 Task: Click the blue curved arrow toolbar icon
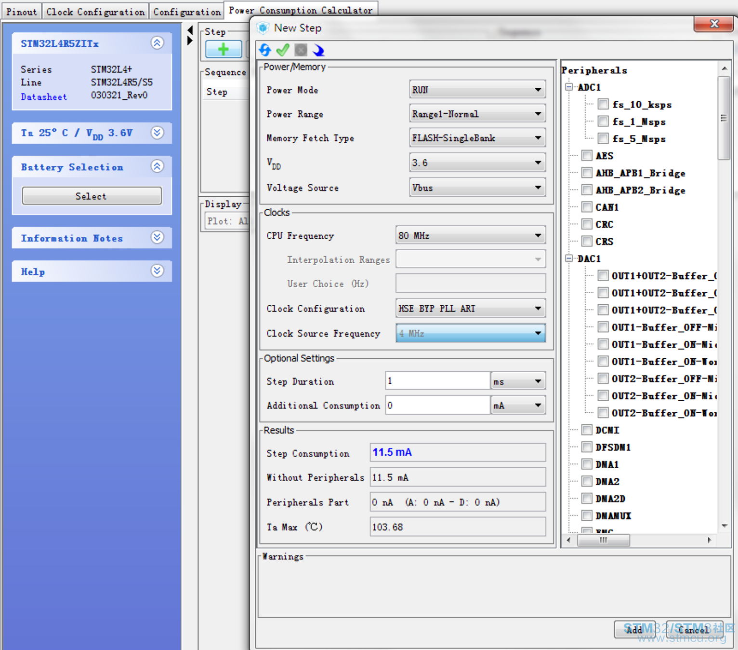point(318,50)
